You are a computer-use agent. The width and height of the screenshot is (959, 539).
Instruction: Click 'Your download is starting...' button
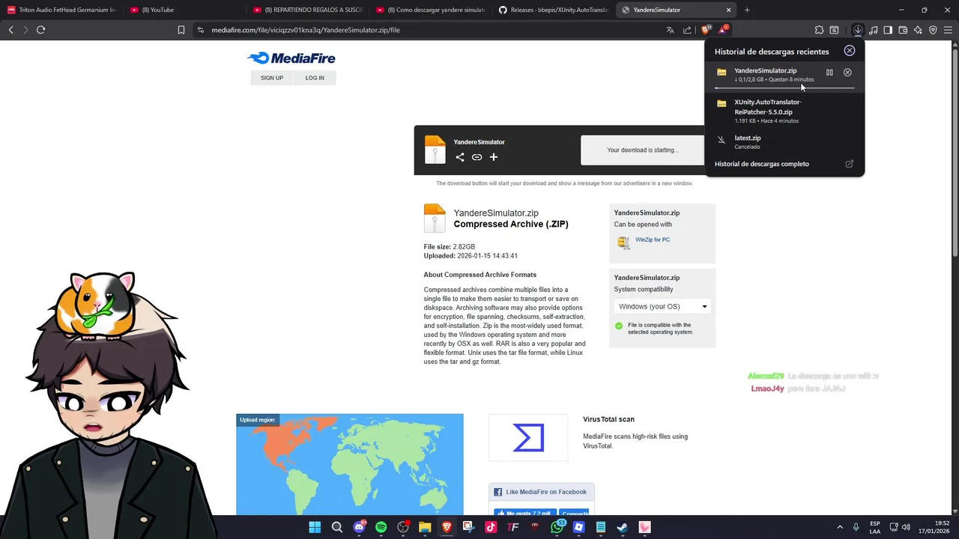[643, 150]
